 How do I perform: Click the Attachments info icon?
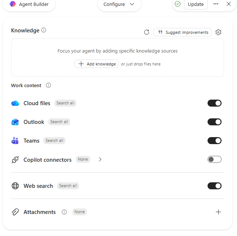[x=64, y=212]
